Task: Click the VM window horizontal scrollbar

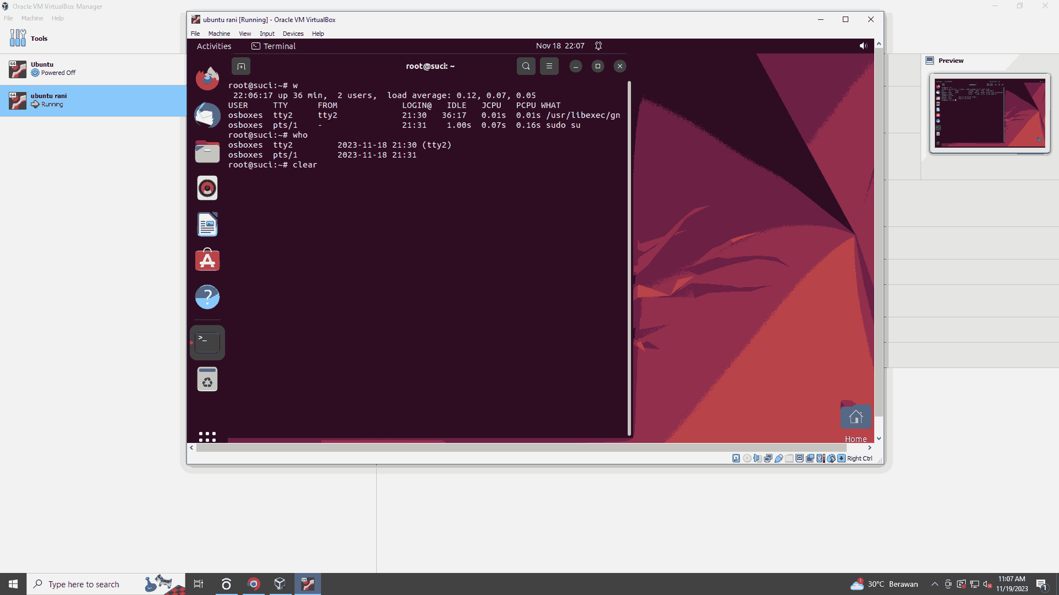Action: (x=521, y=448)
